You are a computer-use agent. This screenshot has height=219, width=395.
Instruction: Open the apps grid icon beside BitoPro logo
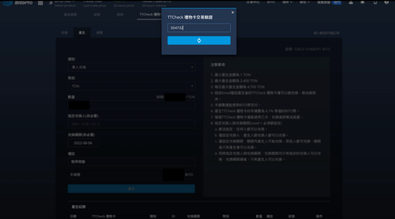pos(40,3)
